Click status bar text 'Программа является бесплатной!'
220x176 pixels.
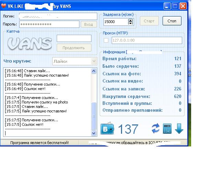pyautogui.click(x=40, y=143)
